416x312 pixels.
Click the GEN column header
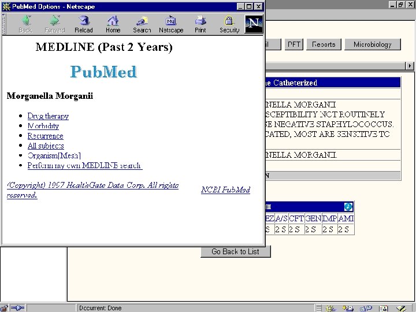313,218
